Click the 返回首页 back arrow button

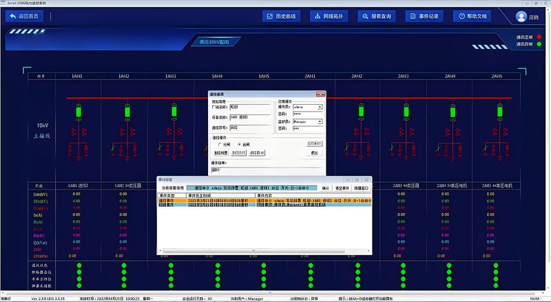[25, 16]
